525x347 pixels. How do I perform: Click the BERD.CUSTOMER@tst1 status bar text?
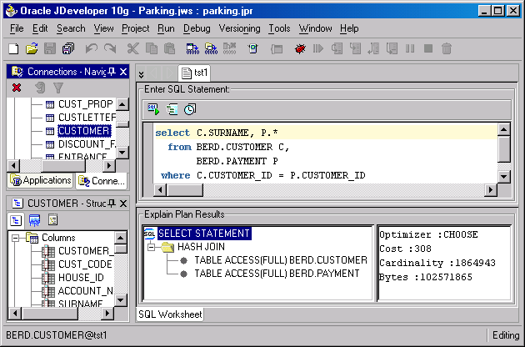click(57, 335)
